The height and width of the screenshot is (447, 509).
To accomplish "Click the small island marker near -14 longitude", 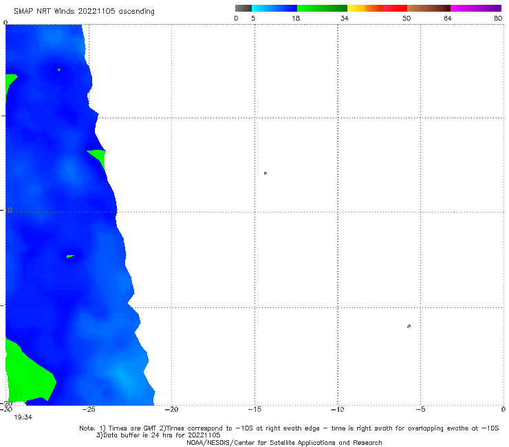I will coord(266,173).
